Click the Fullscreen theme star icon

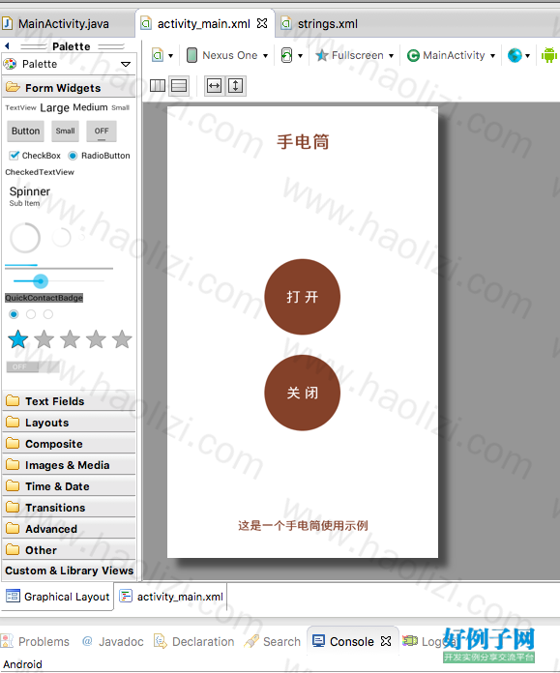coord(322,55)
